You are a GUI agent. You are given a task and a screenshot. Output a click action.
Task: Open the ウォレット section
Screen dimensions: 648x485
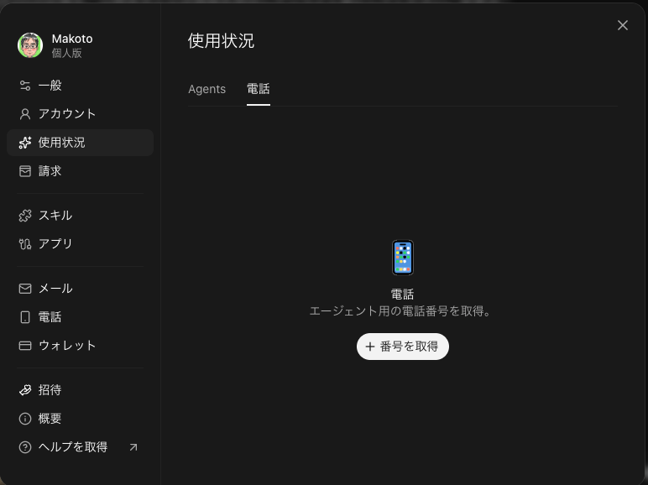coord(81,346)
